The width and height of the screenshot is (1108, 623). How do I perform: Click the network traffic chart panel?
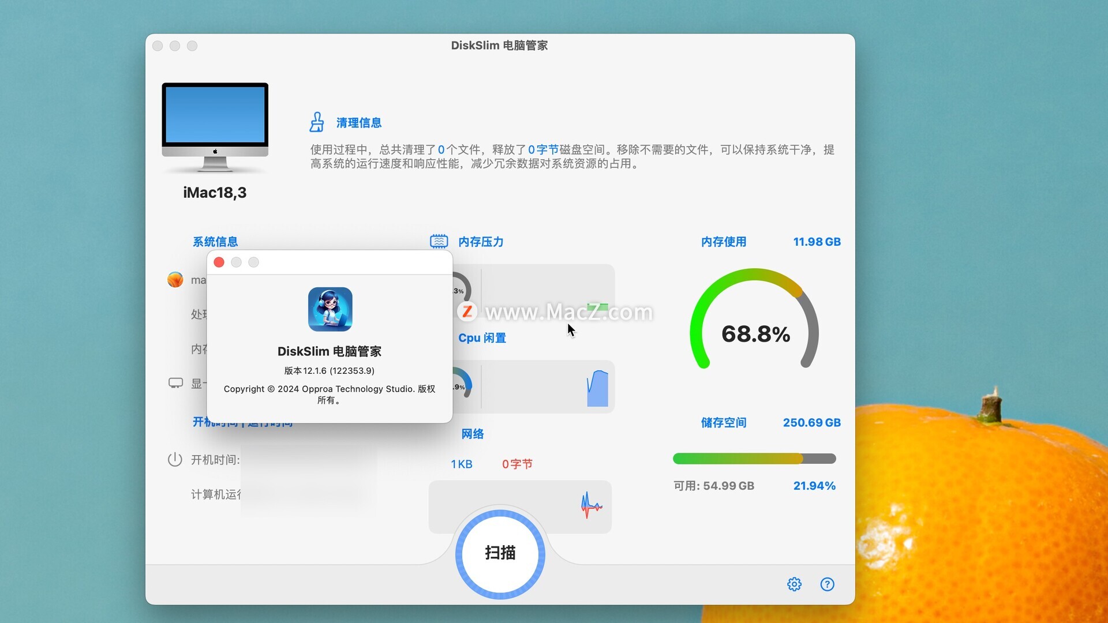[520, 506]
